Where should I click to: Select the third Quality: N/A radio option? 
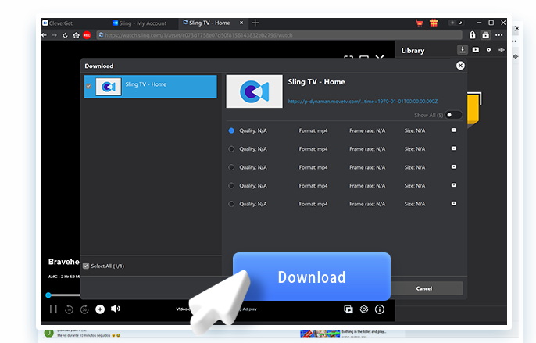click(x=231, y=167)
